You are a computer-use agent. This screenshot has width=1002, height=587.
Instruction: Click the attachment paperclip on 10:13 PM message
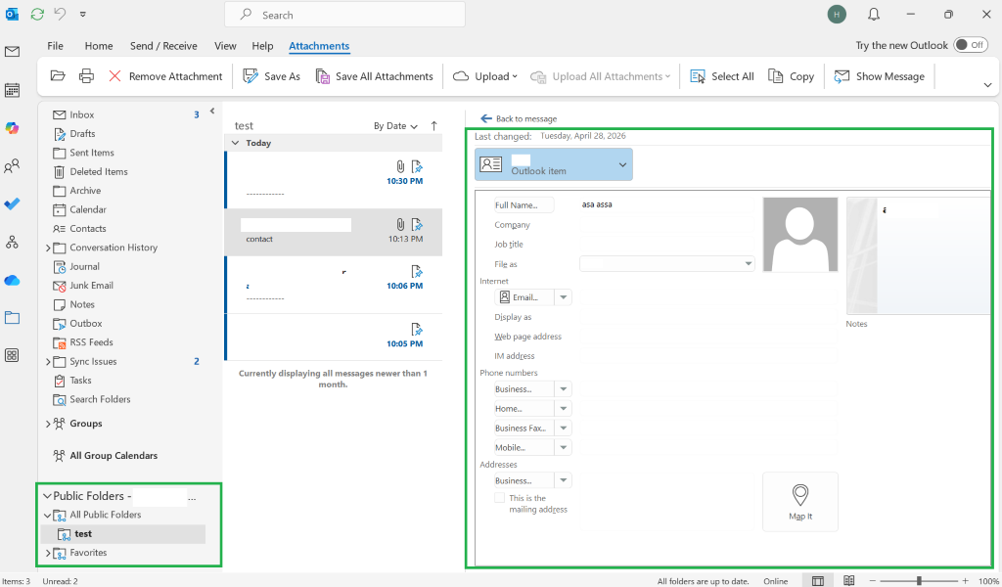[x=400, y=224]
